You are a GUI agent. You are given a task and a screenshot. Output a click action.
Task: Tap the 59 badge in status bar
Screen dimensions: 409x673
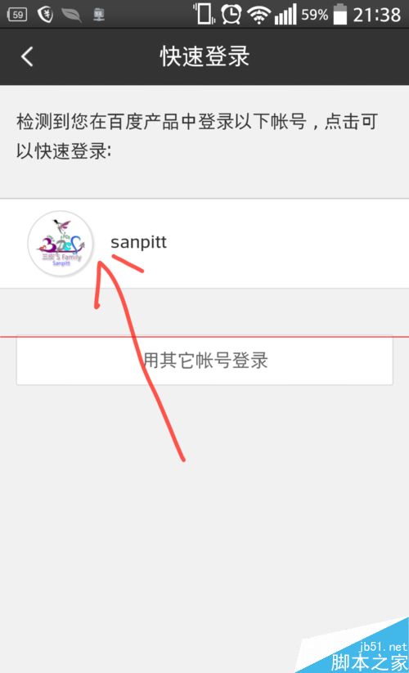(17, 15)
